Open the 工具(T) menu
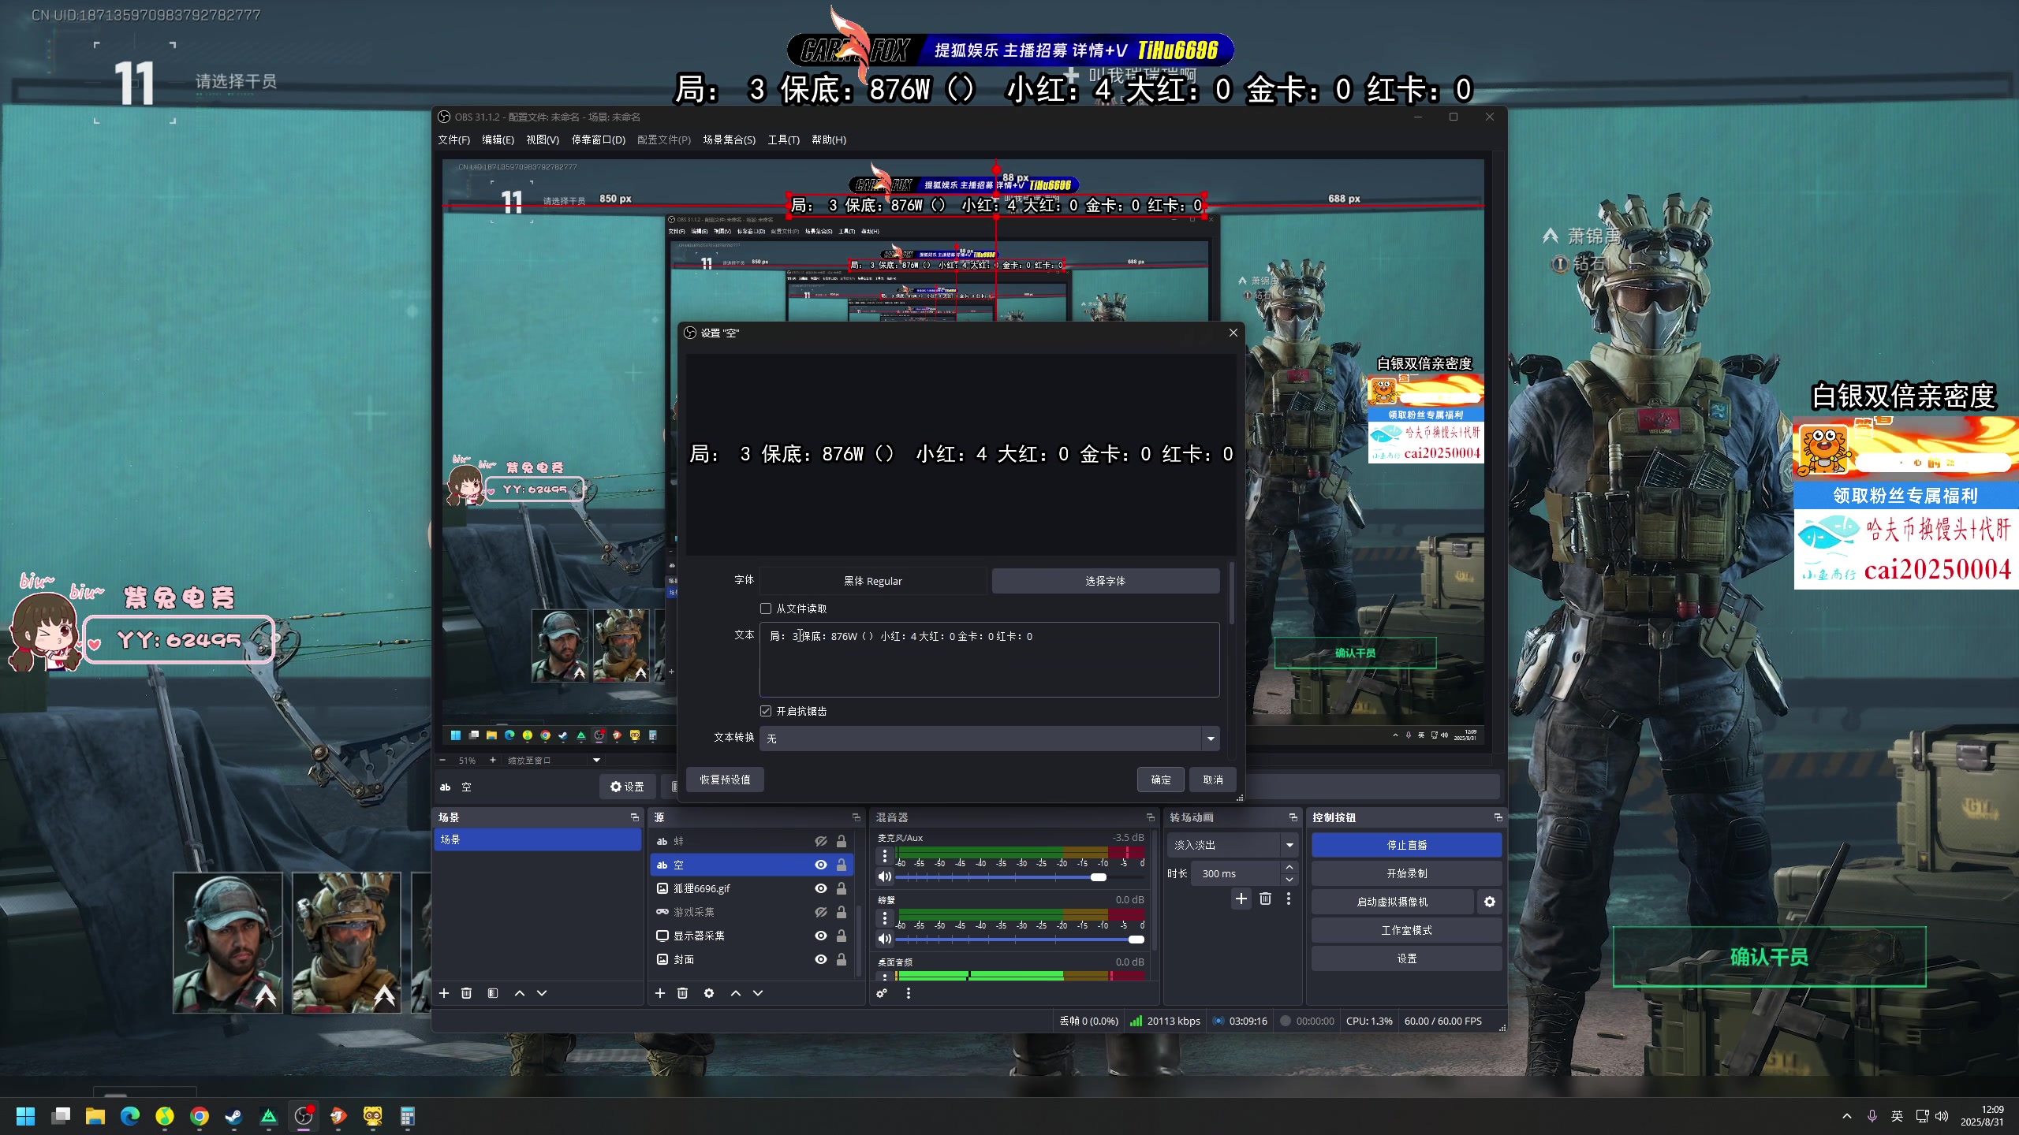The width and height of the screenshot is (2019, 1135). pos(783,140)
